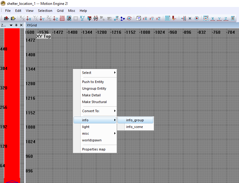Toggle the Z axis constraint button
Screen dimensions: 239x183
(226, 18)
